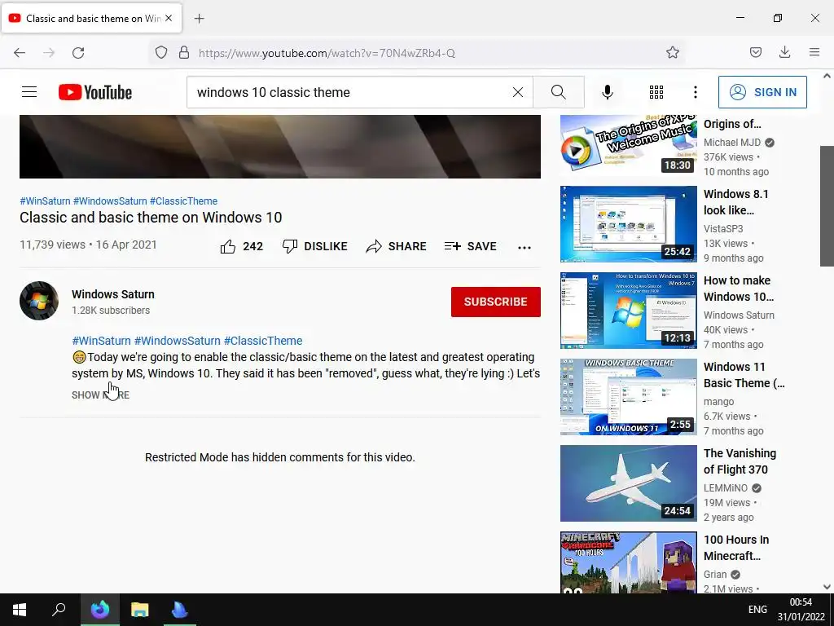
Task: View site security padlock info
Action: [x=184, y=53]
